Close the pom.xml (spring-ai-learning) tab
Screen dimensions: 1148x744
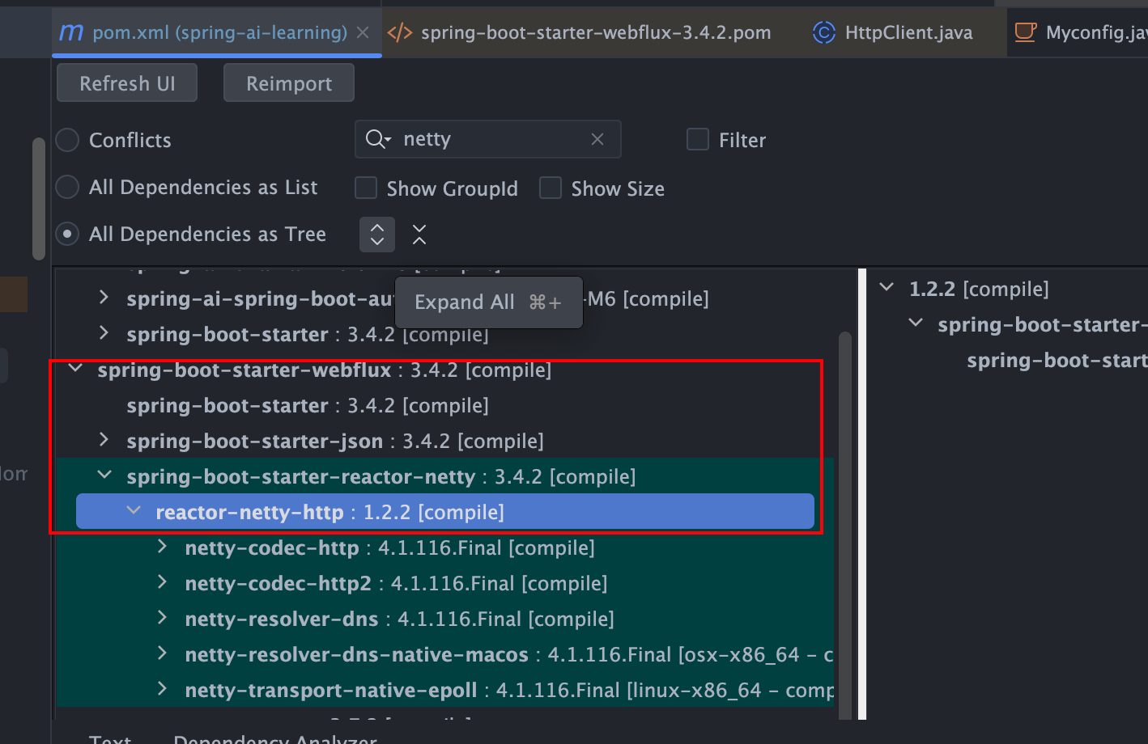click(x=363, y=32)
